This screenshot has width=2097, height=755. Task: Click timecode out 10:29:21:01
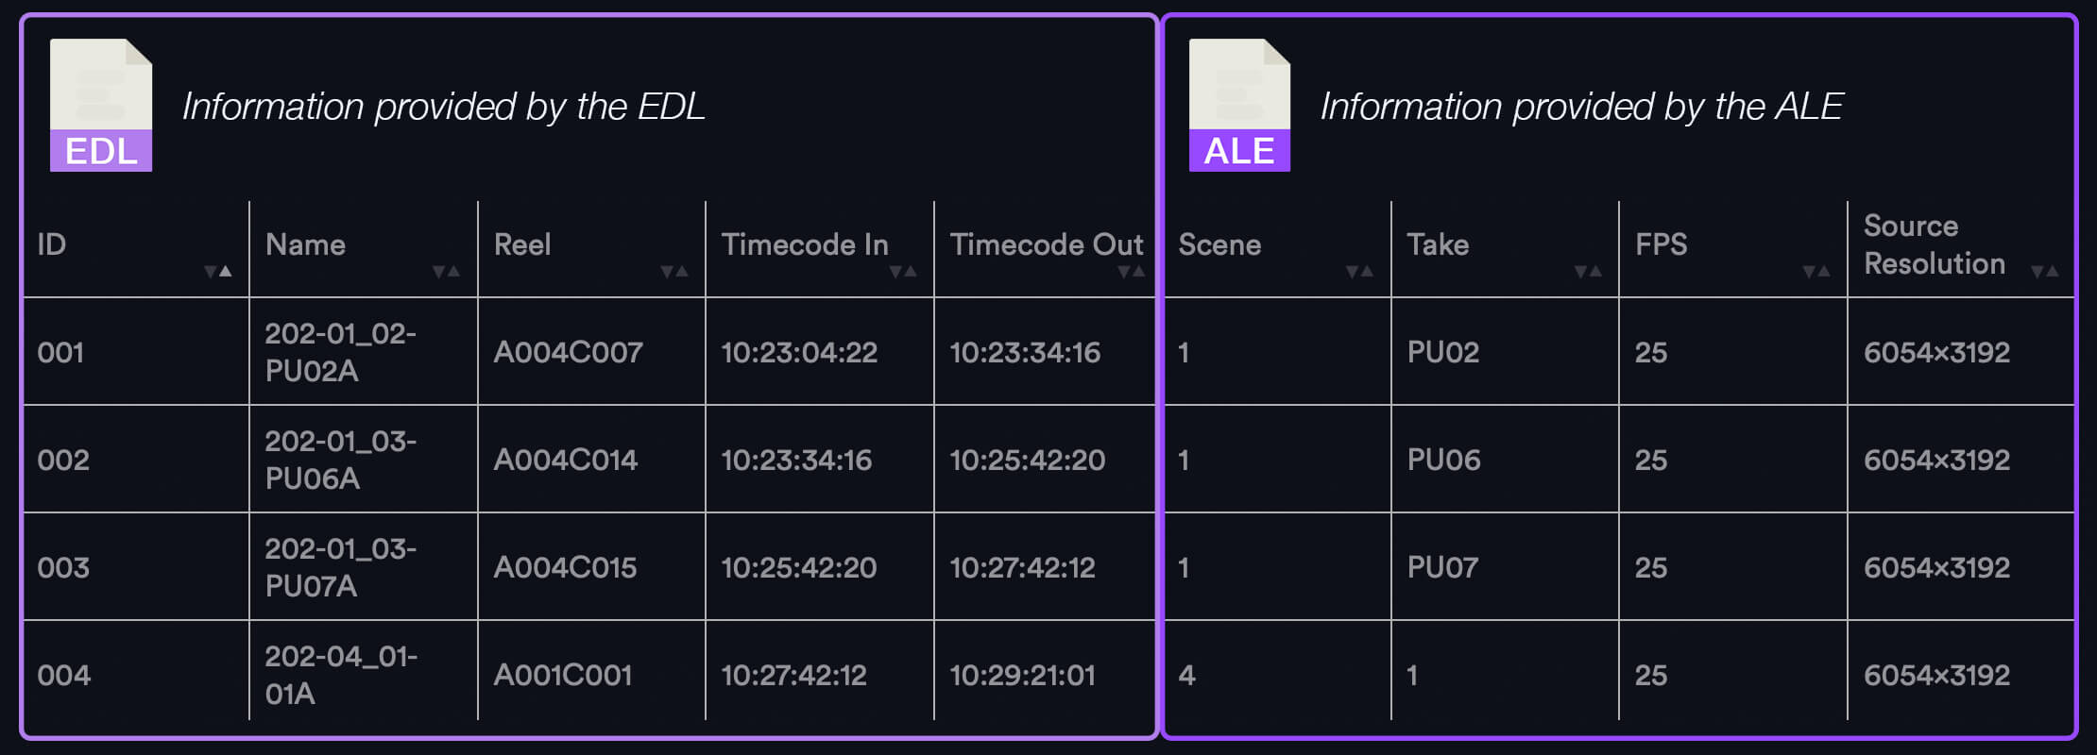point(1023,675)
